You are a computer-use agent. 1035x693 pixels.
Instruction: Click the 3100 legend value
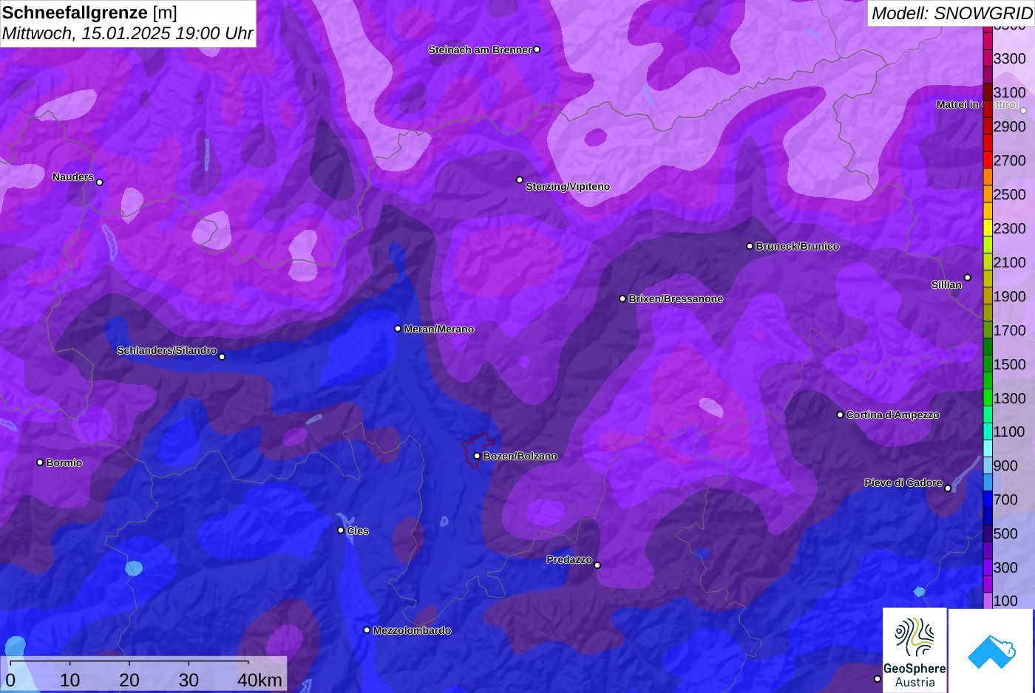(x=1009, y=92)
